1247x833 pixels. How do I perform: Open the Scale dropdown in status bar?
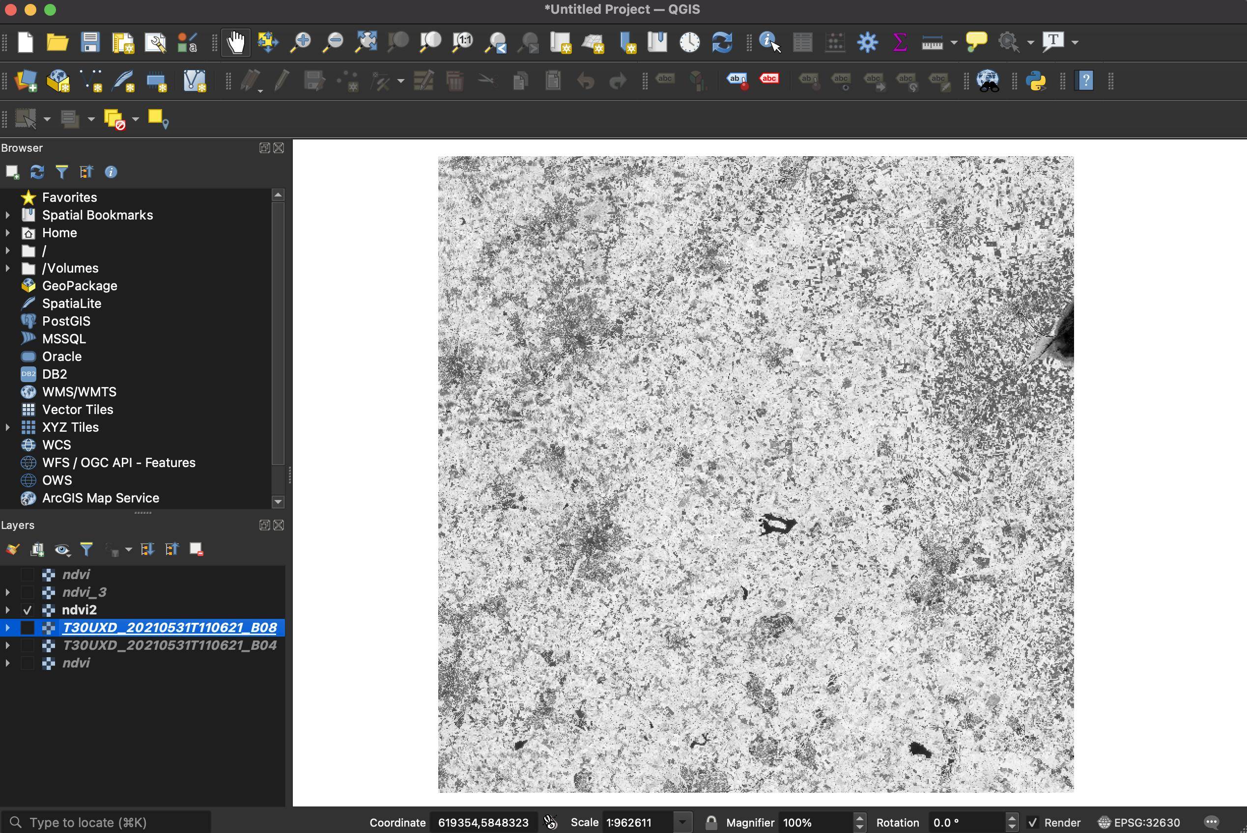(x=682, y=822)
